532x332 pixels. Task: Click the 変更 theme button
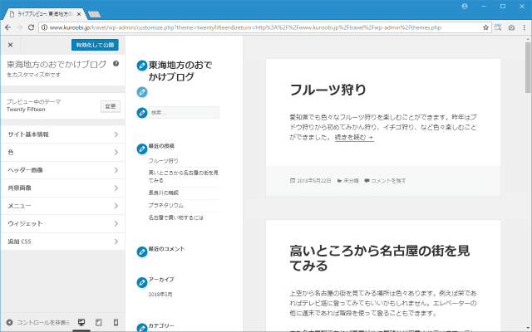tap(110, 105)
